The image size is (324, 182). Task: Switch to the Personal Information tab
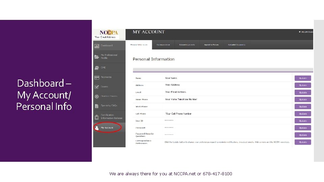pyautogui.click(x=139, y=45)
